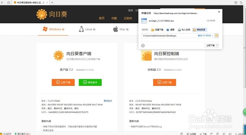Switch to the Windows 版 tab
Screen dimensions: 246x135
pyautogui.click(x=53, y=29)
